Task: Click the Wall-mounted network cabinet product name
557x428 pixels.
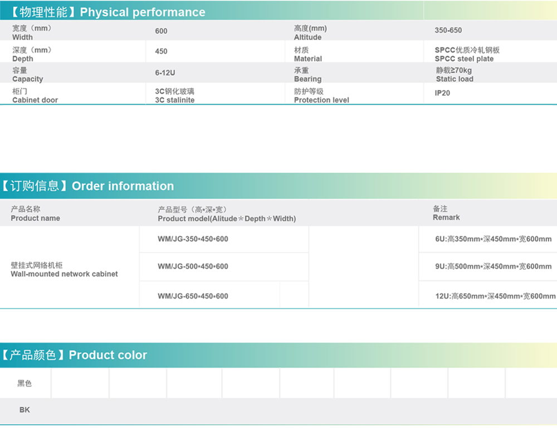Action: tap(64, 270)
